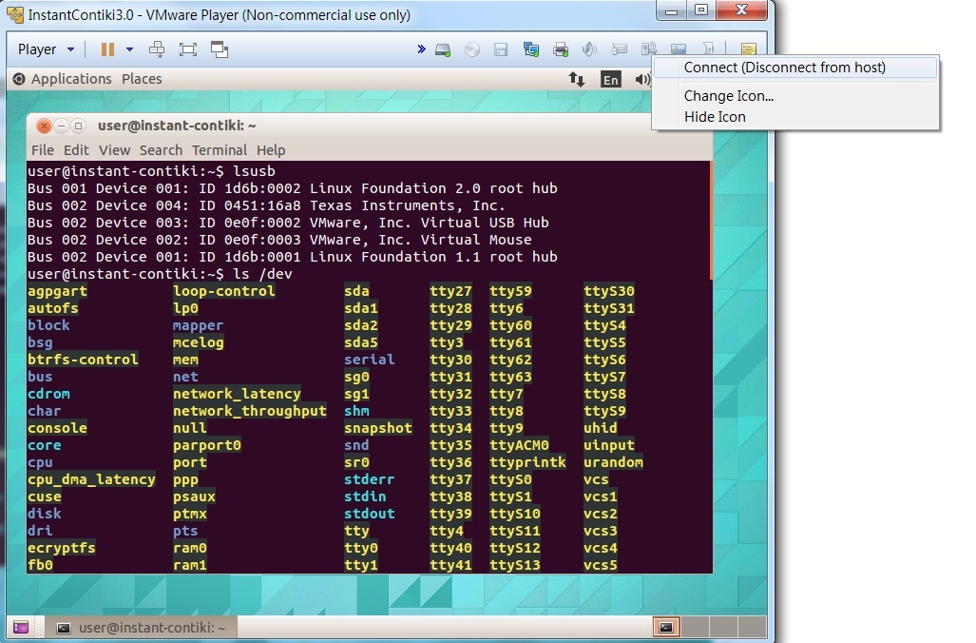The image size is (976, 643).
Task: Switch to the first workspace with terminal thumbnail
Action: pyautogui.click(x=665, y=627)
